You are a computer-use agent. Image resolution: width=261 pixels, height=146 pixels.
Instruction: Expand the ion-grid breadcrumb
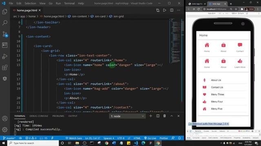(119, 16)
